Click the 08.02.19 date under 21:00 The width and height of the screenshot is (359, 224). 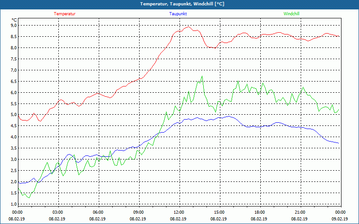coord(299,219)
